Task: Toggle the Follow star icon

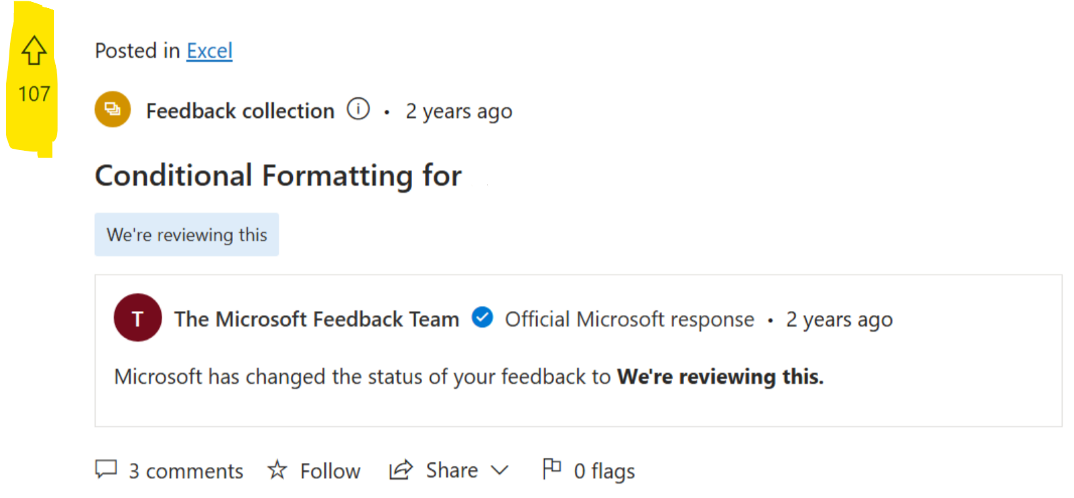Action: [x=277, y=469]
